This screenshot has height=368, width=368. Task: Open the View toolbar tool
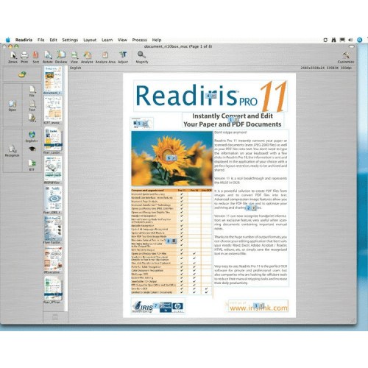point(74,57)
